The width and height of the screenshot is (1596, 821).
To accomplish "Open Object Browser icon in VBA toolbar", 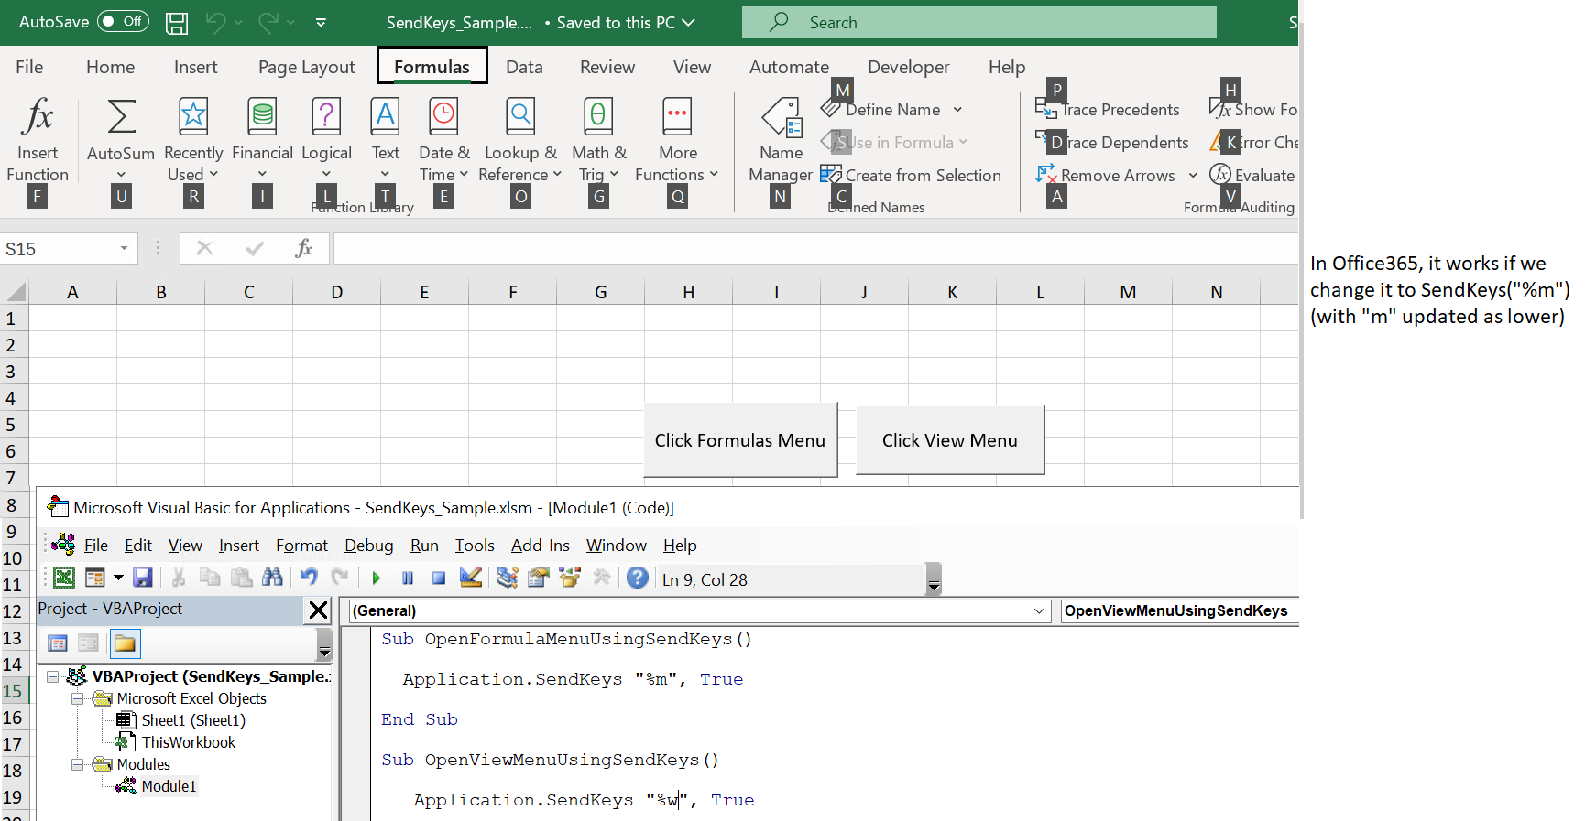I will pos(570,578).
